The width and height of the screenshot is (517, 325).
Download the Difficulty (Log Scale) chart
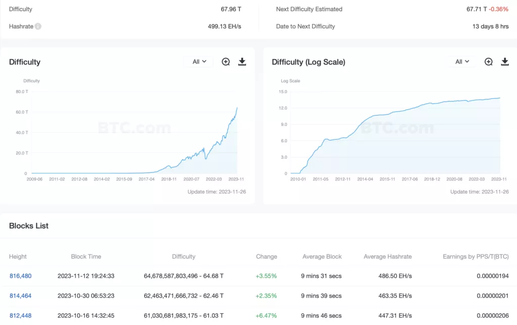(505, 62)
